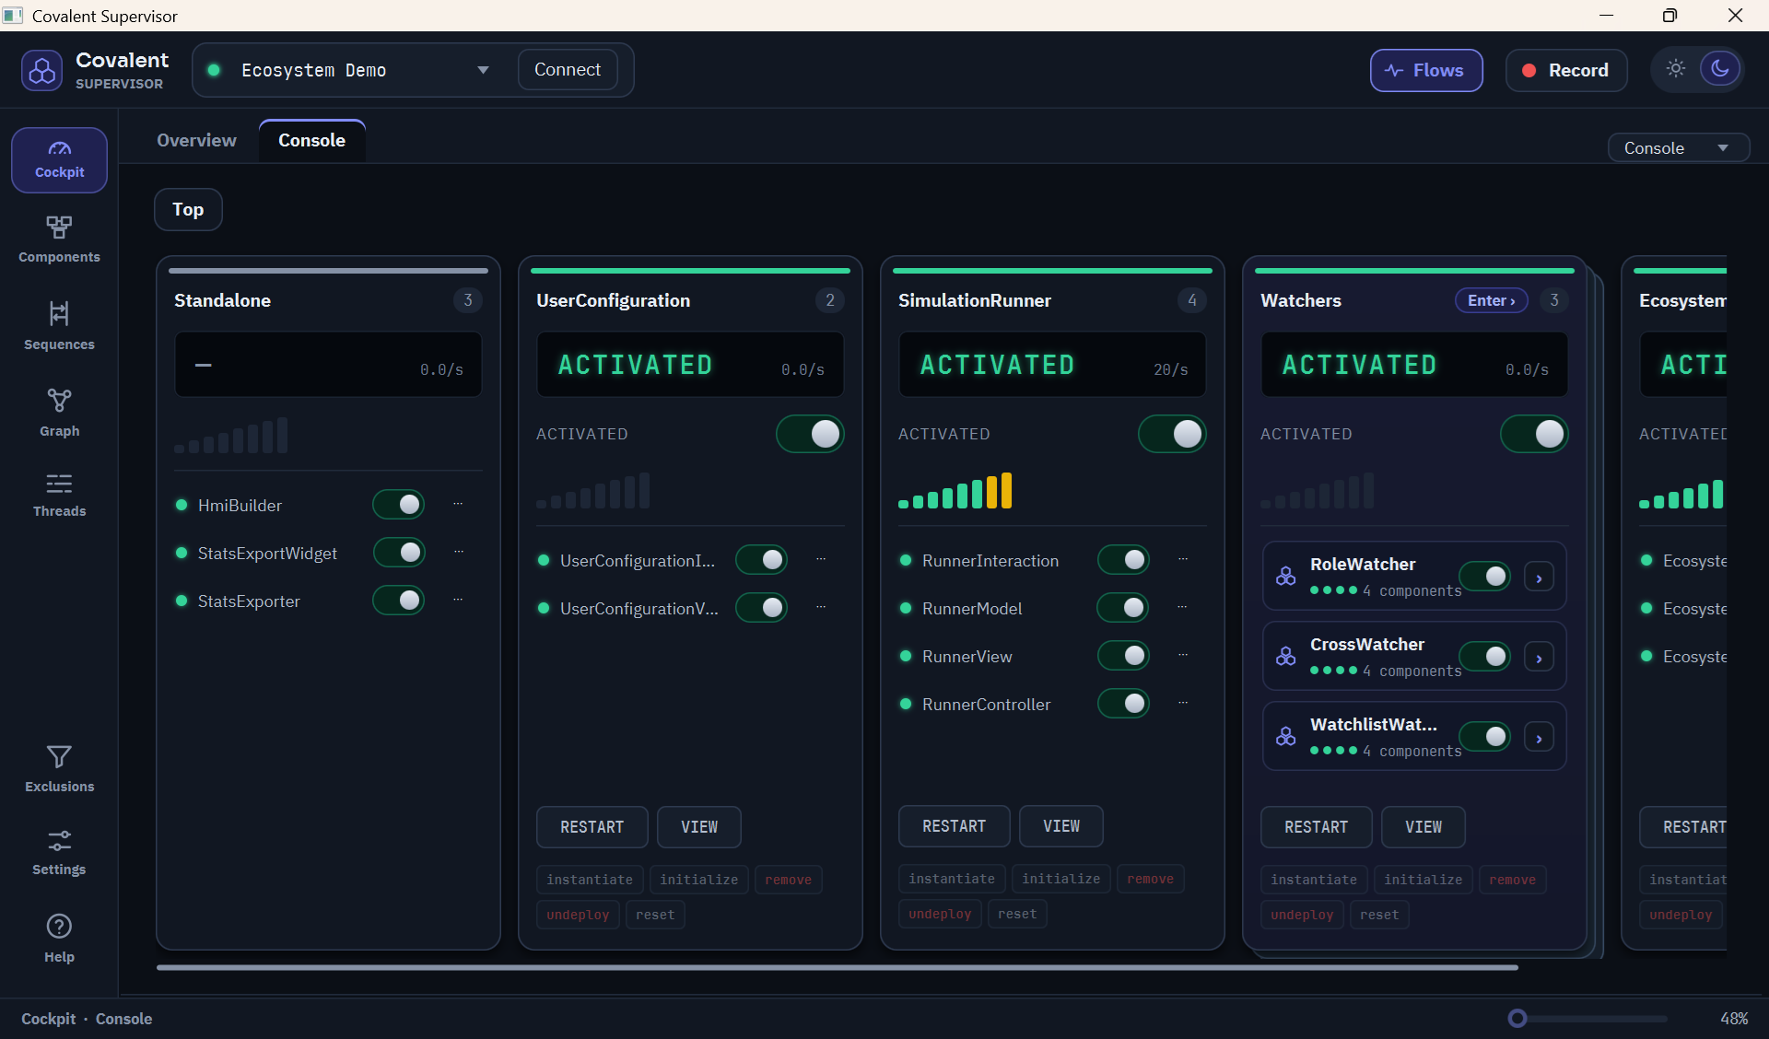The width and height of the screenshot is (1769, 1039).
Task: Open UserConfigurationV... more options dots
Action: point(820,607)
